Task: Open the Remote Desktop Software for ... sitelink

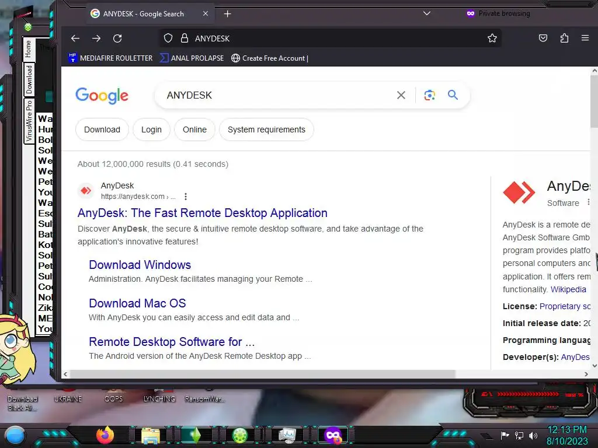Action: [x=172, y=342]
